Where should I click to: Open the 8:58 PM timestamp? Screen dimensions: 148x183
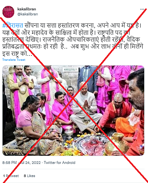tap(9, 163)
